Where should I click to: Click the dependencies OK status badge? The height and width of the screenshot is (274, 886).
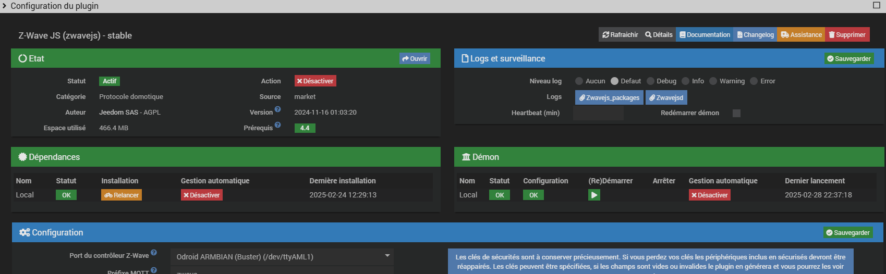(66, 195)
